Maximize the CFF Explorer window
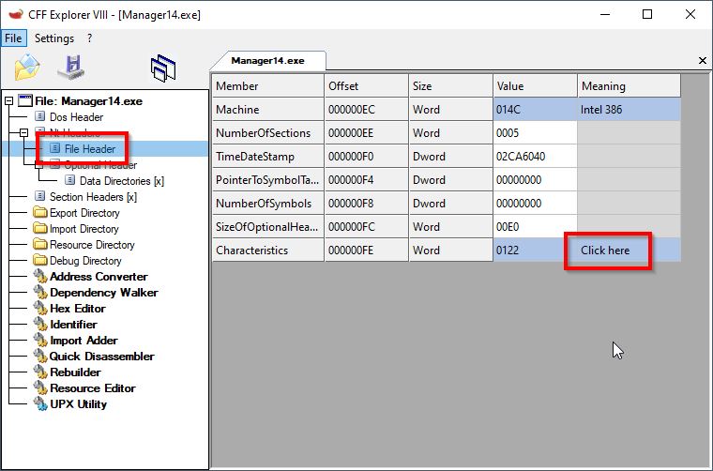 647,14
